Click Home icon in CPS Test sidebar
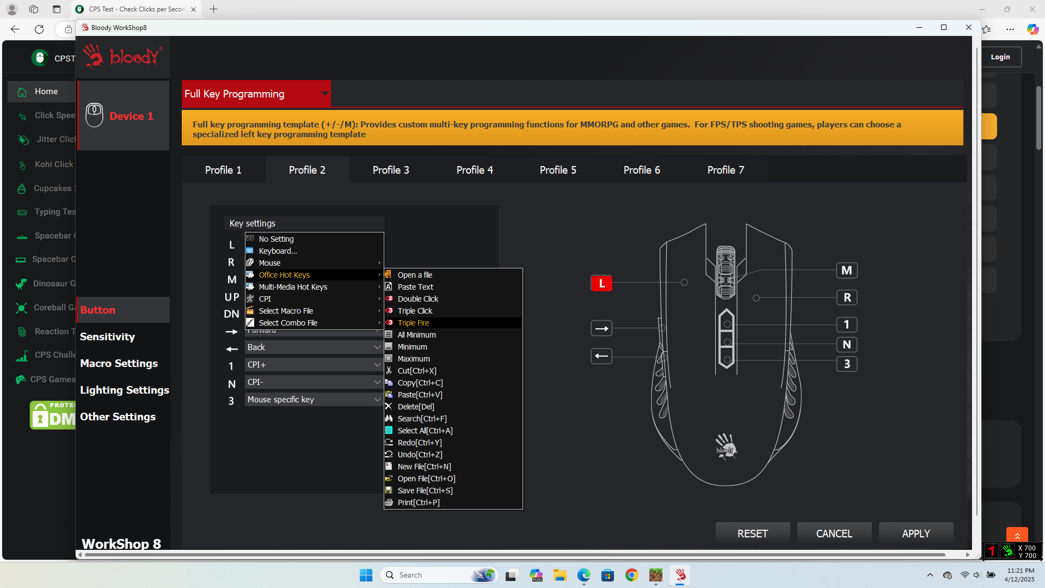 [x=22, y=91]
